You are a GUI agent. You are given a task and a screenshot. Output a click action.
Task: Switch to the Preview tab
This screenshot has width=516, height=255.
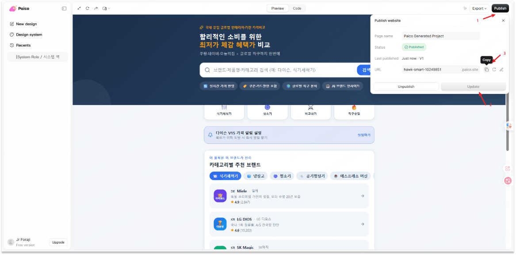tap(278, 8)
